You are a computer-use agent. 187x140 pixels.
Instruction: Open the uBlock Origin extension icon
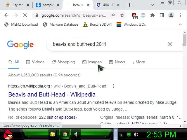134,16
